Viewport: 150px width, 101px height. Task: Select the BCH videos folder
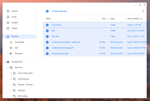point(23,96)
